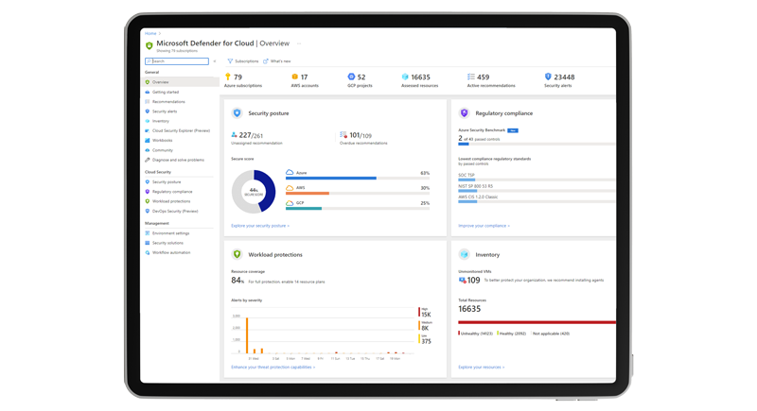The height and width of the screenshot is (411, 757).
Task: Click the AWS accounts box icon
Action: [294, 77]
